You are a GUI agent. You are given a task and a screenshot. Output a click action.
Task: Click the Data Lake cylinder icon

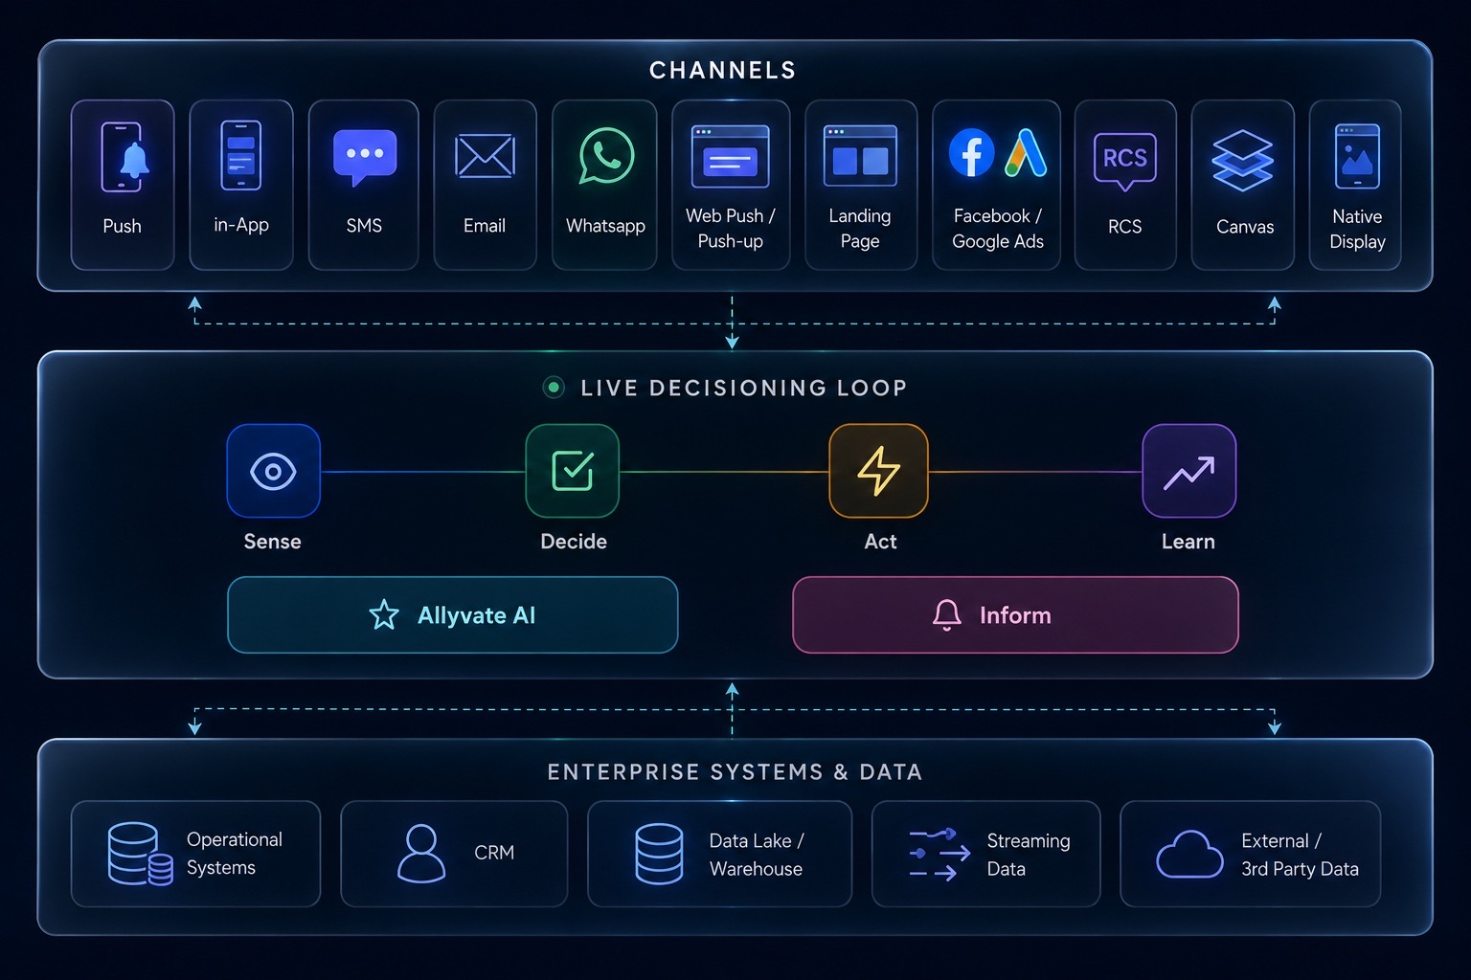tap(659, 854)
